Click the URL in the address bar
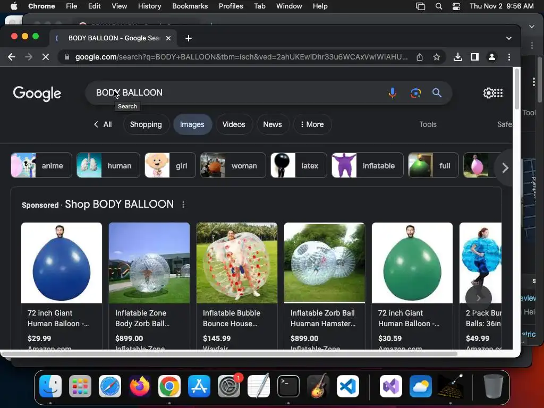 click(242, 57)
